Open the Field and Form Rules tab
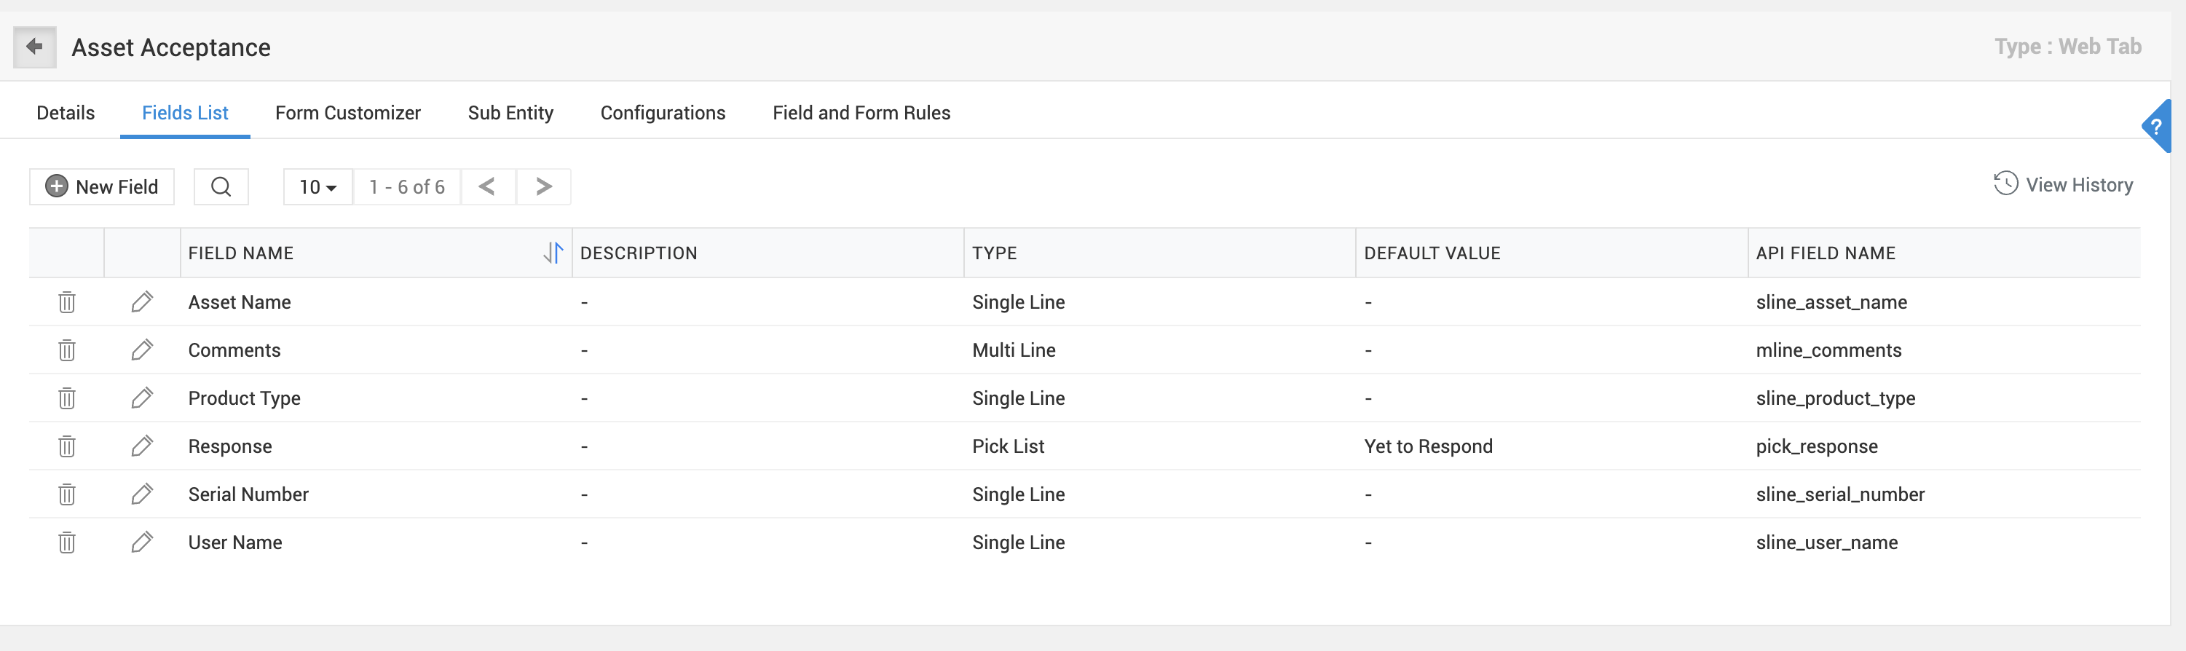 pyautogui.click(x=861, y=113)
